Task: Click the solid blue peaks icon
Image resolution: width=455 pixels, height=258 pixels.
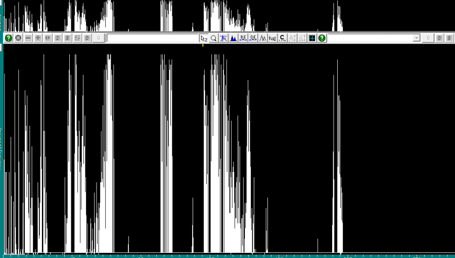Action: [233, 38]
